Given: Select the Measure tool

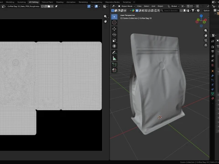Looking at the screenshot, I should tap(115, 58).
